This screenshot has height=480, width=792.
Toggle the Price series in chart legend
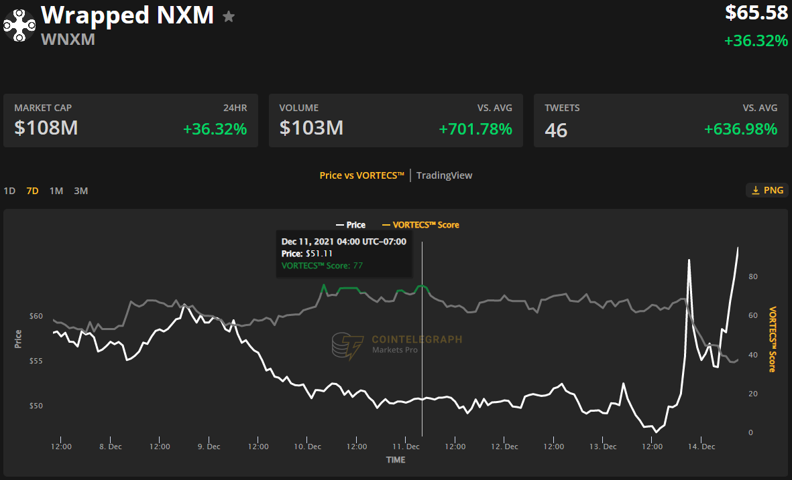[x=351, y=225]
